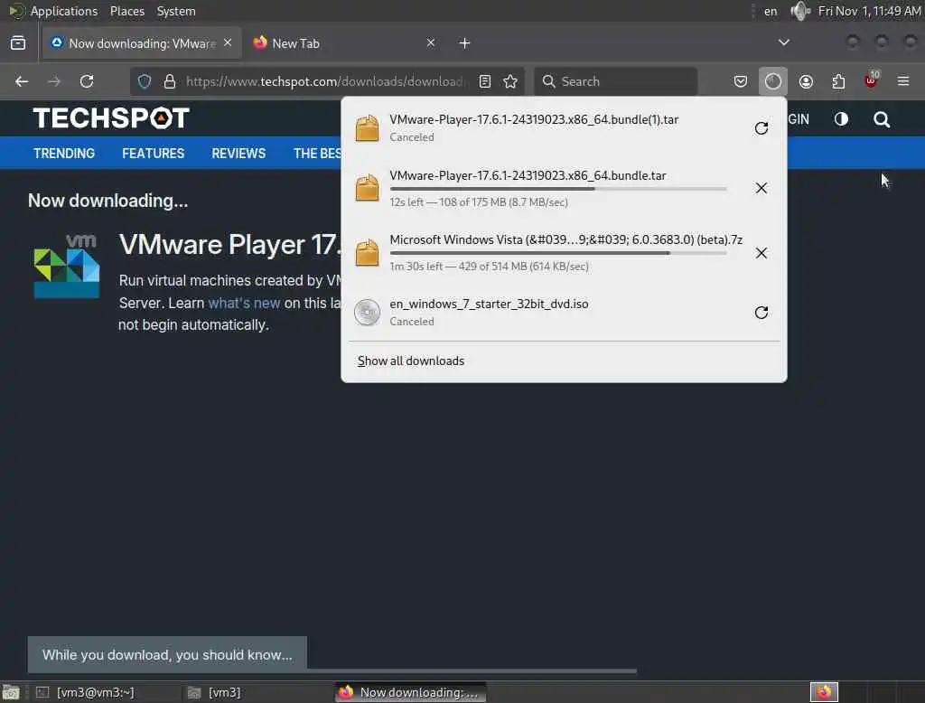This screenshot has height=703, width=925.
Task: Expand the list all tabs chevron
Action: pos(783,42)
